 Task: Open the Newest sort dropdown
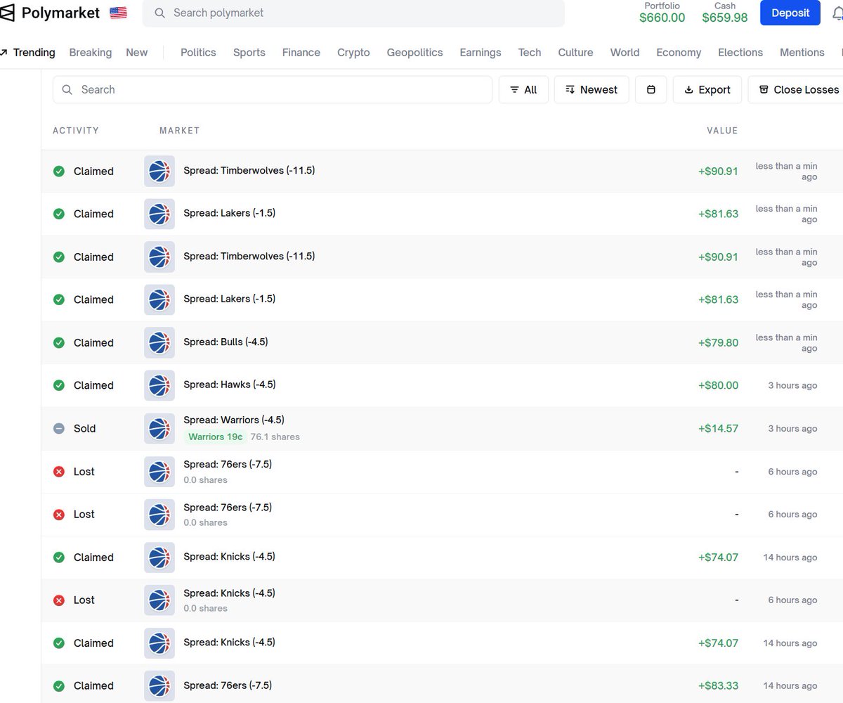pyautogui.click(x=591, y=90)
